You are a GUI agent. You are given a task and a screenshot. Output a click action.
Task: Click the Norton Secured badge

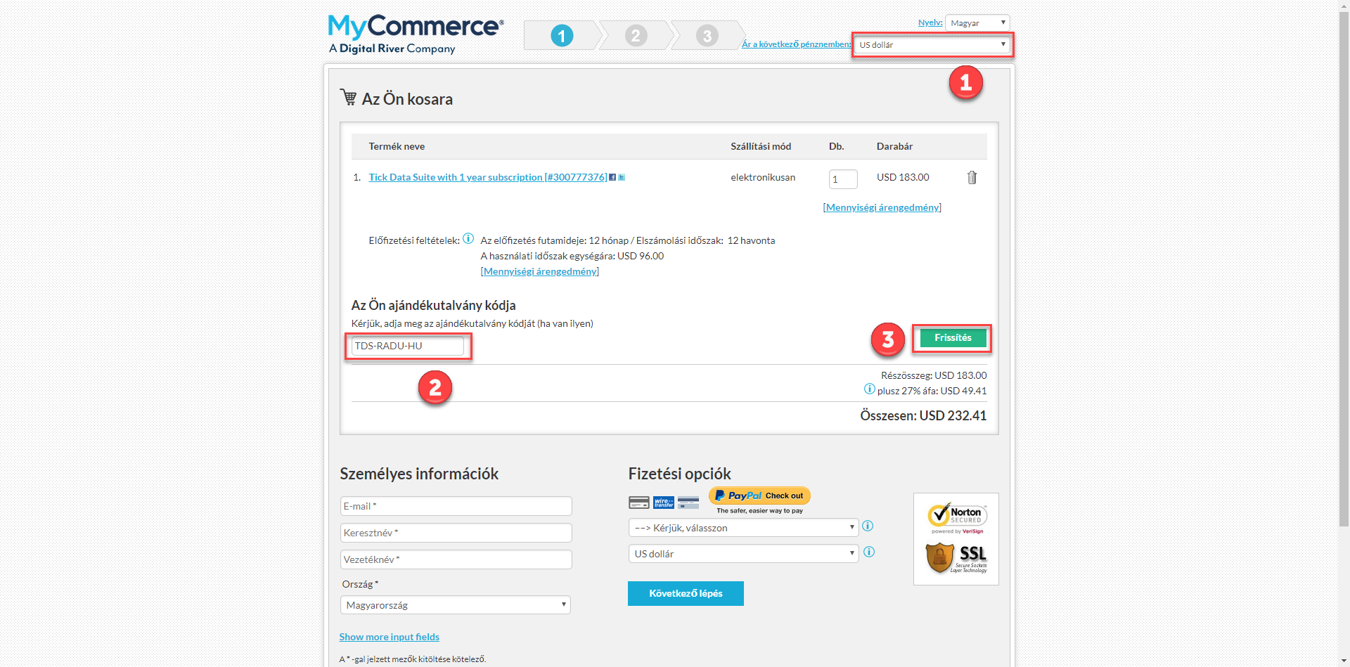point(957,519)
